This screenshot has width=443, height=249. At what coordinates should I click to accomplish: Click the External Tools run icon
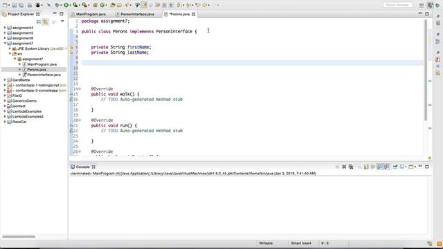point(84,5)
